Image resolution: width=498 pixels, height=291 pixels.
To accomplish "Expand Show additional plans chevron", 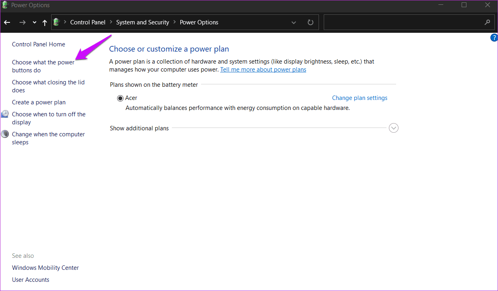I will point(394,128).
